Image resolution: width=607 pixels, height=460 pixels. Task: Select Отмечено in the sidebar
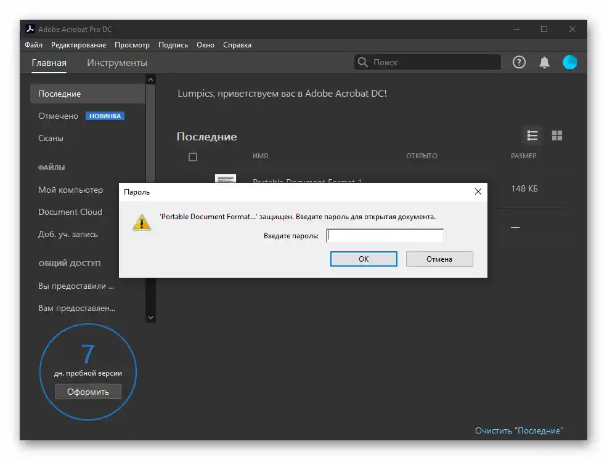(58, 116)
